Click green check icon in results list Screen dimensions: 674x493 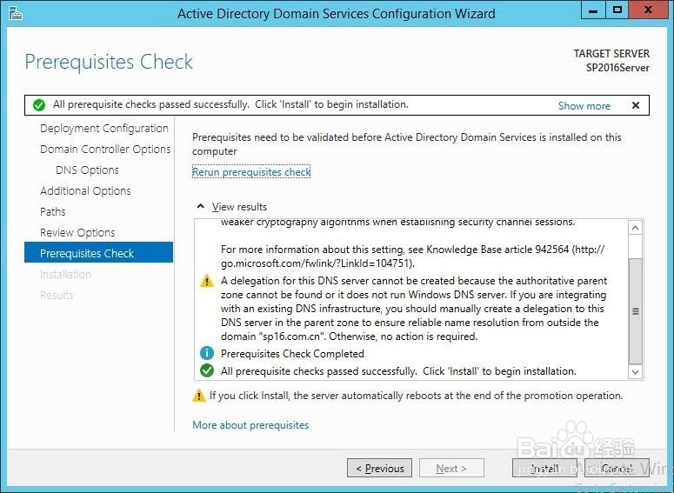(207, 370)
